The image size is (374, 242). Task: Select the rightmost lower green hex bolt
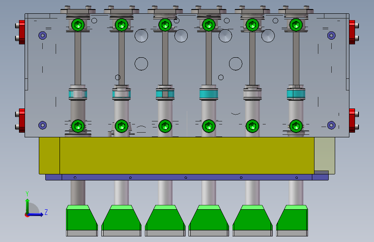point(296,126)
